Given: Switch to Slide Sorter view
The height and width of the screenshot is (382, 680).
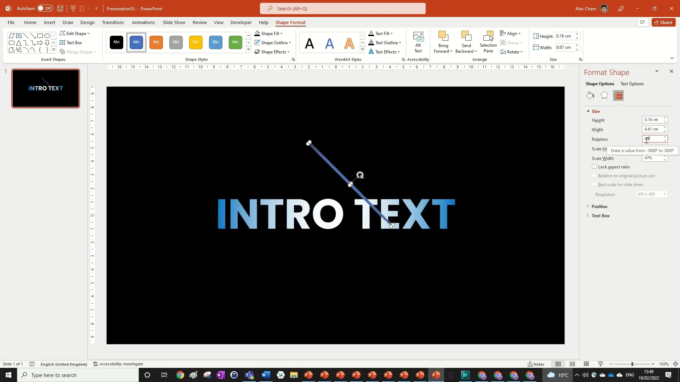Looking at the screenshot, I should coord(572,364).
